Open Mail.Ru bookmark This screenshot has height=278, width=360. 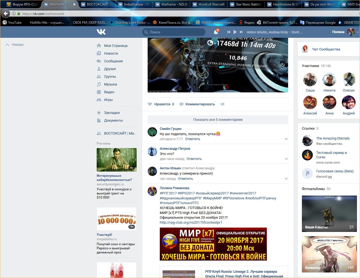[x=216, y=23]
